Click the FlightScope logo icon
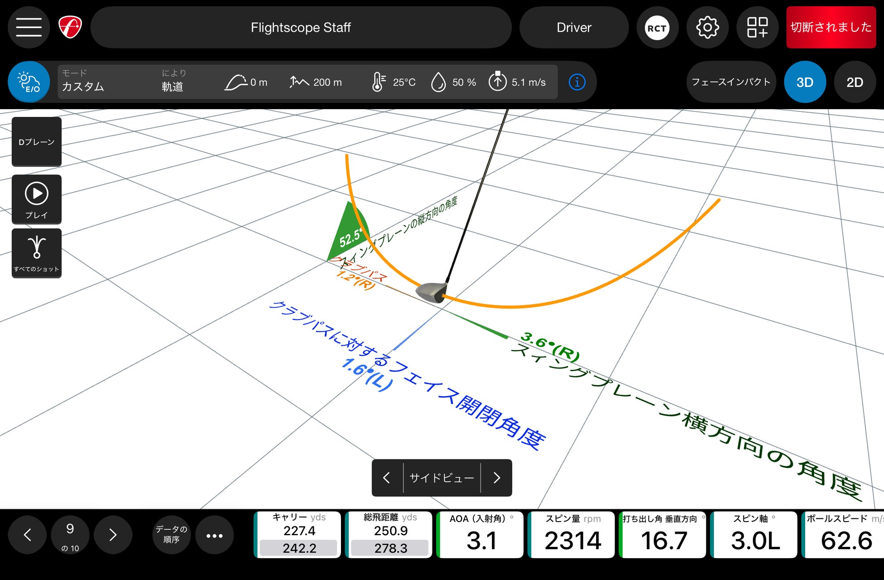 (70, 27)
